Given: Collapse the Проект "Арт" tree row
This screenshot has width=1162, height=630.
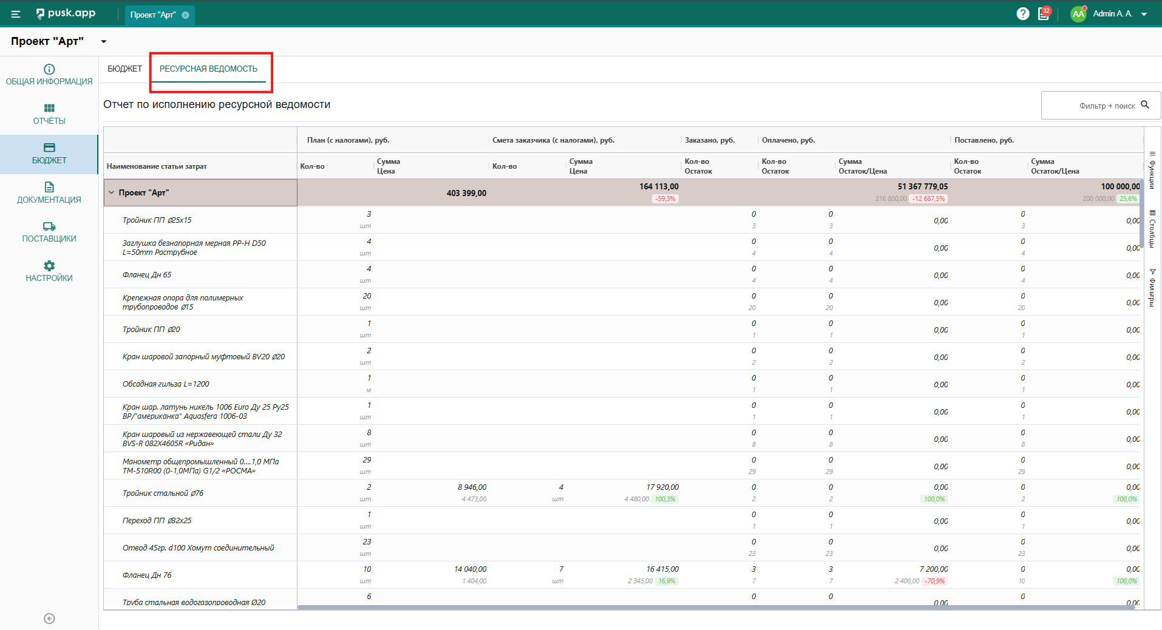Looking at the screenshot, I should (x=112, y=192).
